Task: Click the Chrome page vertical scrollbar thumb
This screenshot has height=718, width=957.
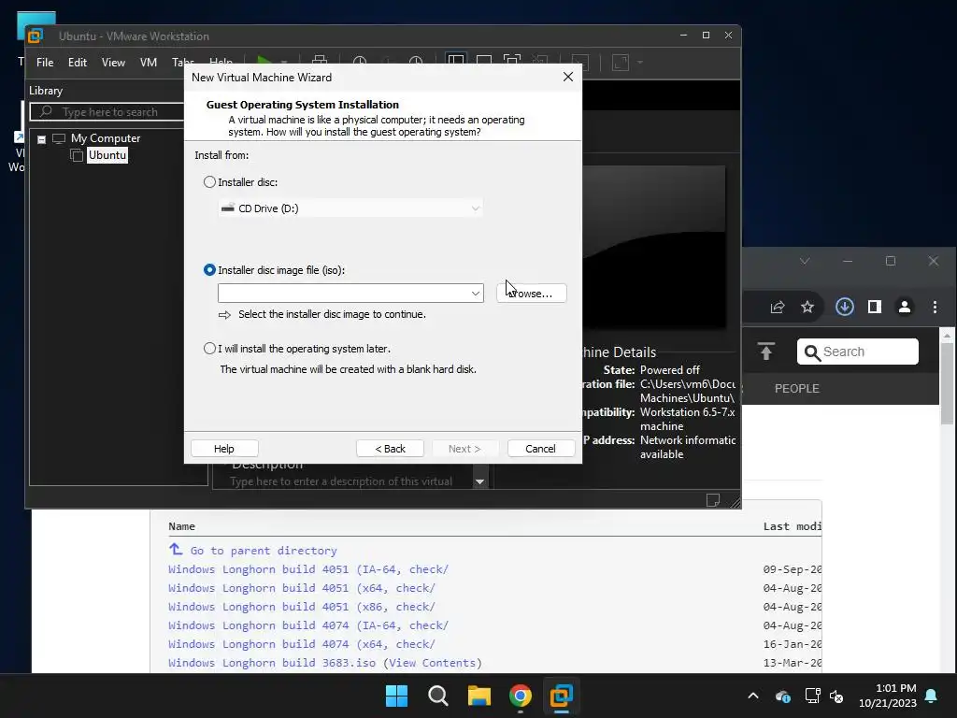Action: (x=947, y=384)
